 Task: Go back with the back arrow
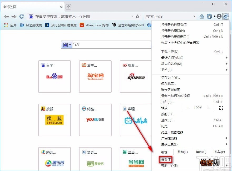[x=6, y=17]
